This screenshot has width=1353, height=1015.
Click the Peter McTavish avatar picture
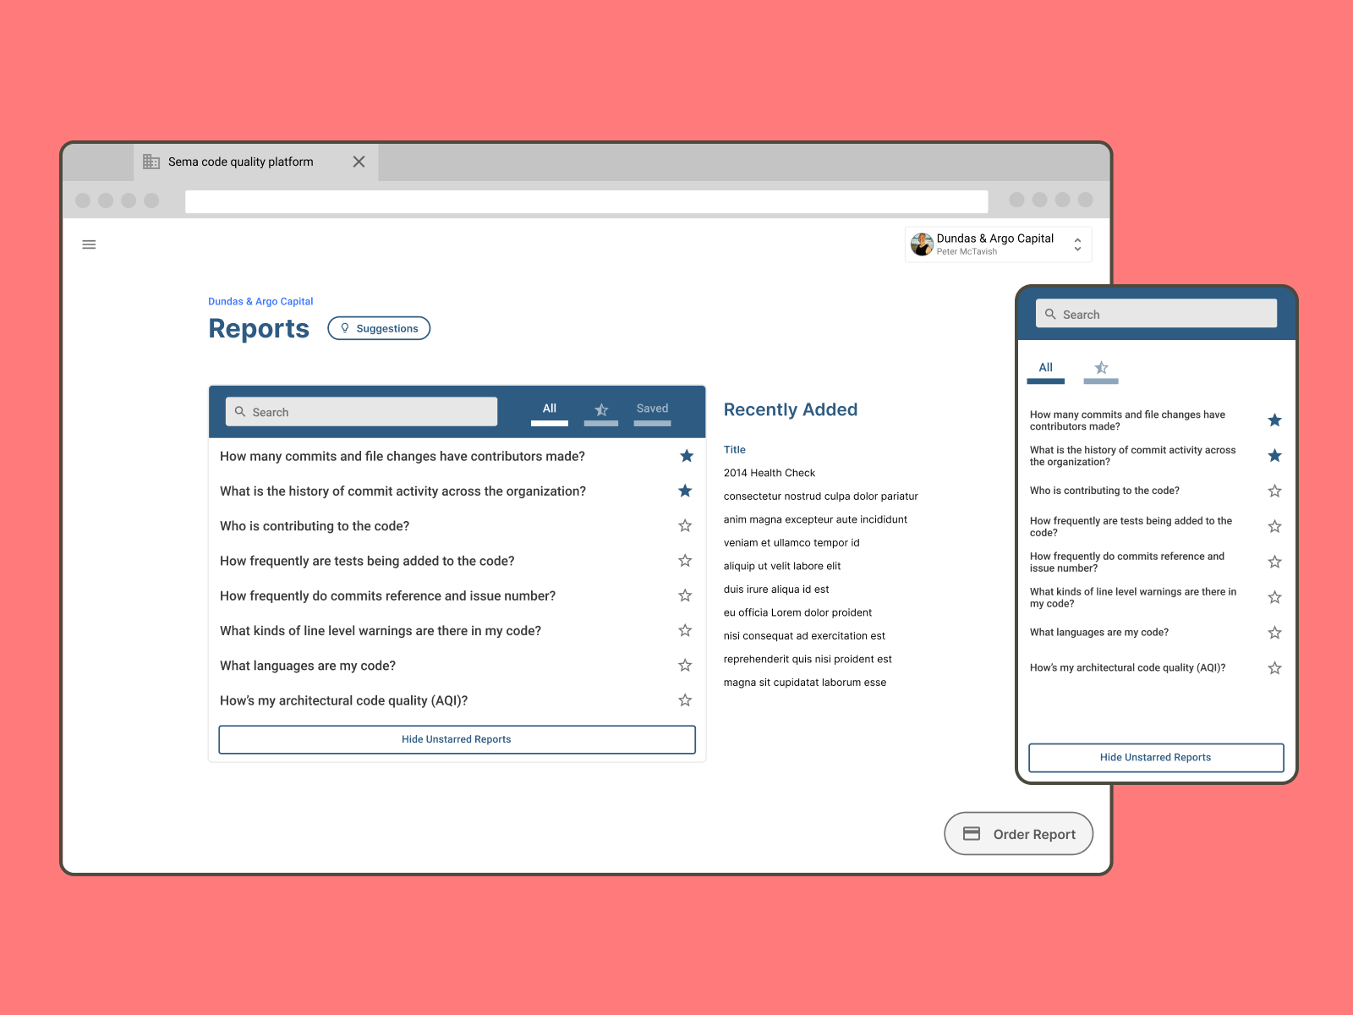(922, 244)
